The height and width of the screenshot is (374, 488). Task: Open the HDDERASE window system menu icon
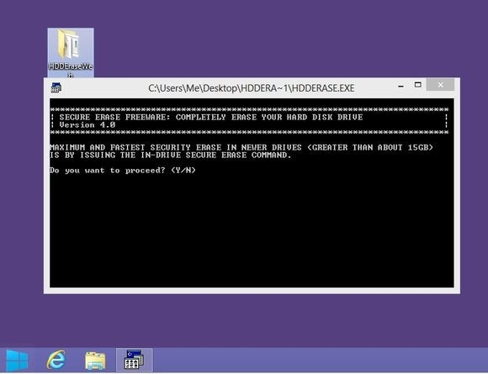coord(56,88)
